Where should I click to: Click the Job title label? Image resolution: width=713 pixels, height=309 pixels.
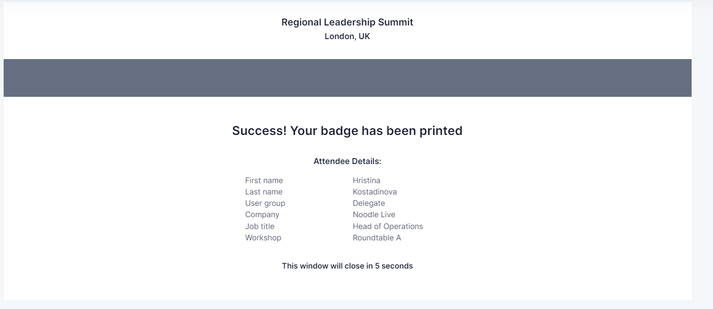click(259, 226)
